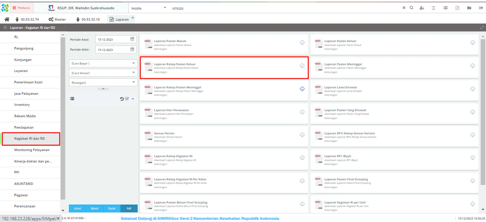The height and width of the screenshot is (222, 486).
Task: Click the Perbarui button
Action: click(x=21, y=7)
